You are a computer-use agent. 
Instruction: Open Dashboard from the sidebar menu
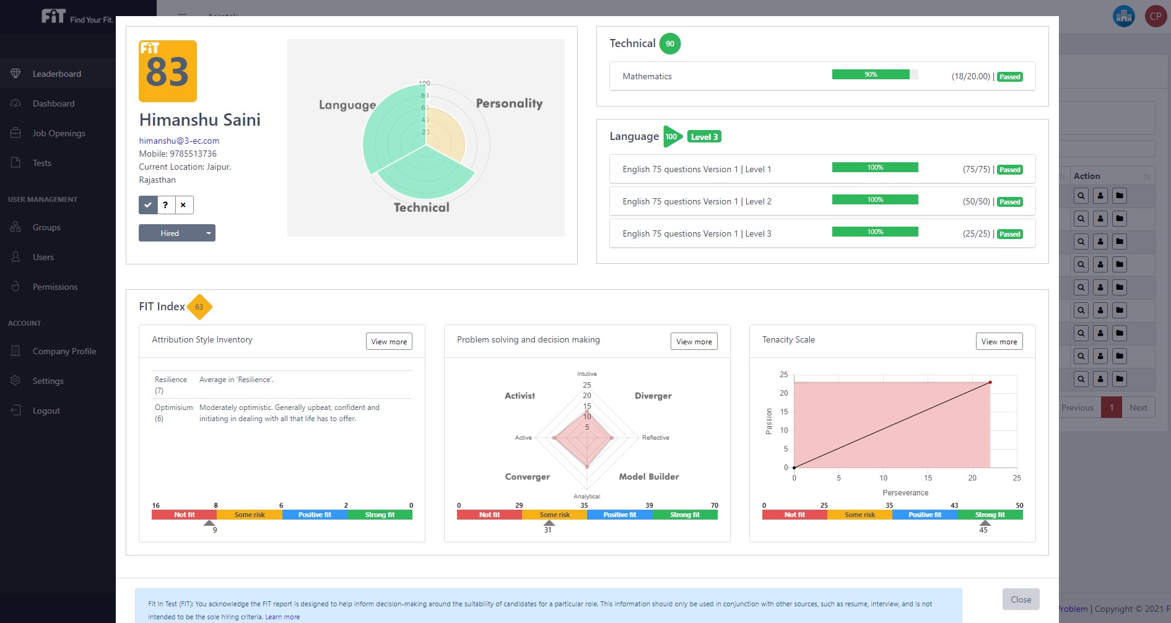click(x=53, y=103)
